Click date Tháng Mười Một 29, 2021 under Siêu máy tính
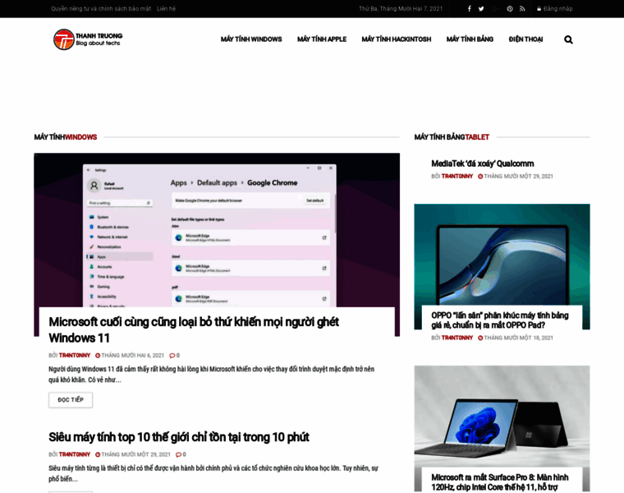This screenshot has height=493, width=624. click(132, 454)
